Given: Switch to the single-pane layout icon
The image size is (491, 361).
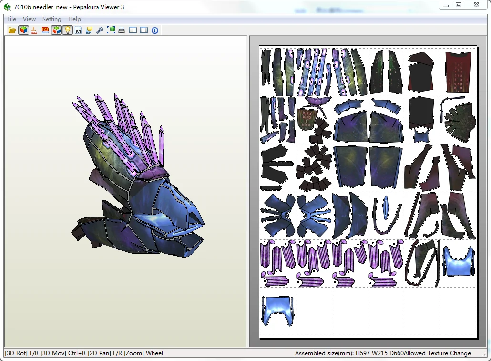Looking at the screenshot, I should (x=144, y=31).
